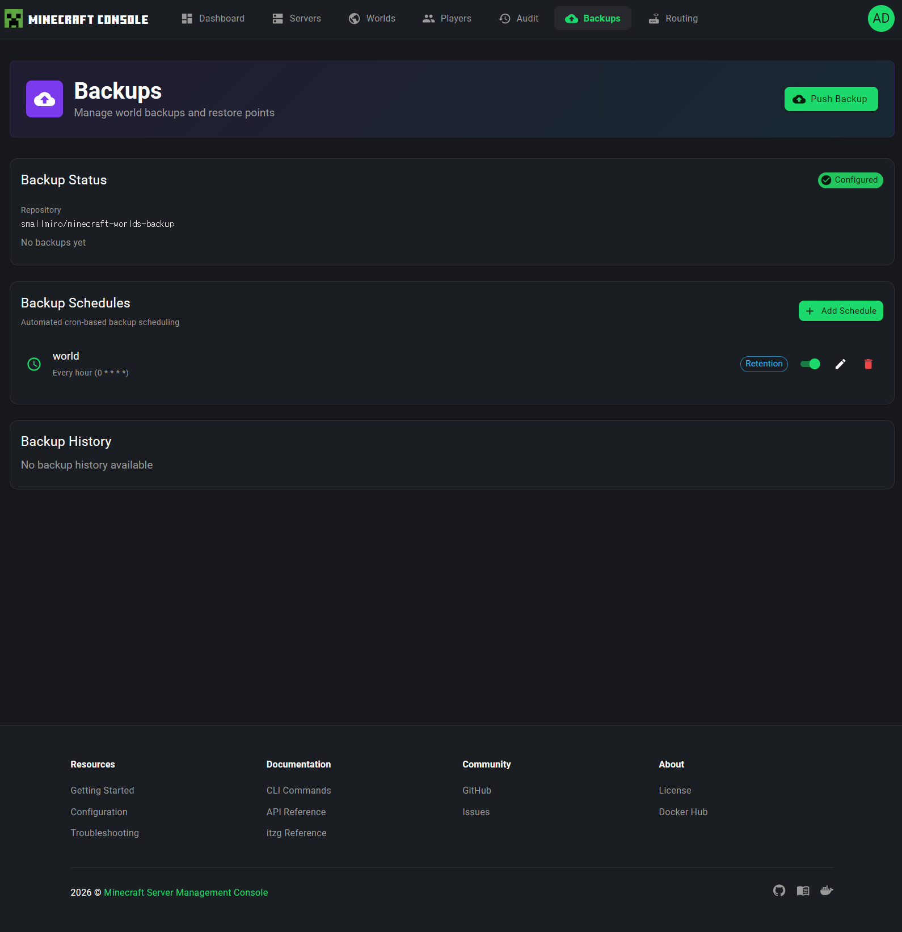Click the clock icon for world schedule
Screen dimensions: 902x932
click(x=34, y=364)
